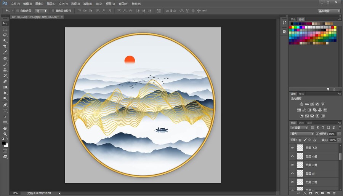Enable the 显示变换控件 checkbox
The image size is (343, 196).
pos(53,11)
